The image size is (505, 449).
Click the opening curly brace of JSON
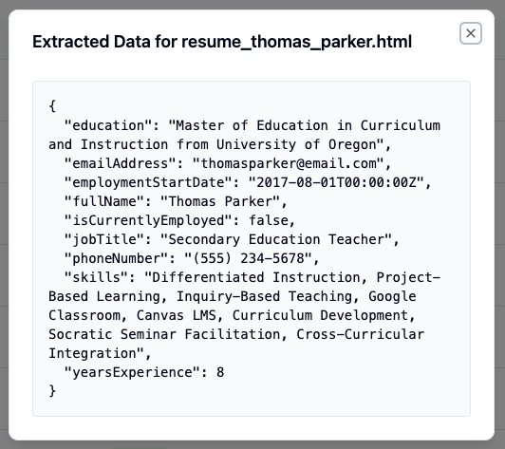tap(52, 106)
